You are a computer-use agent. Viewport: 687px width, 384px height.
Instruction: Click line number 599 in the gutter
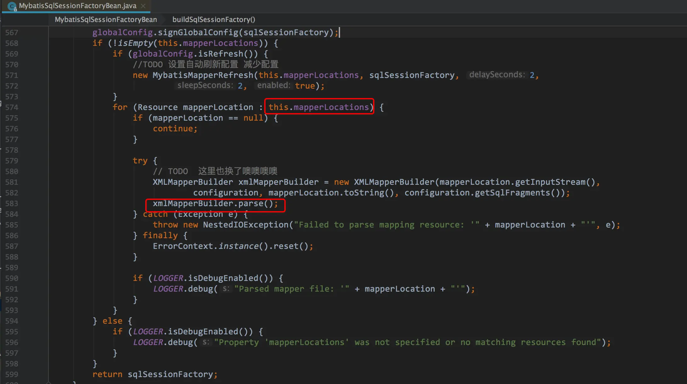pos(12,375)
